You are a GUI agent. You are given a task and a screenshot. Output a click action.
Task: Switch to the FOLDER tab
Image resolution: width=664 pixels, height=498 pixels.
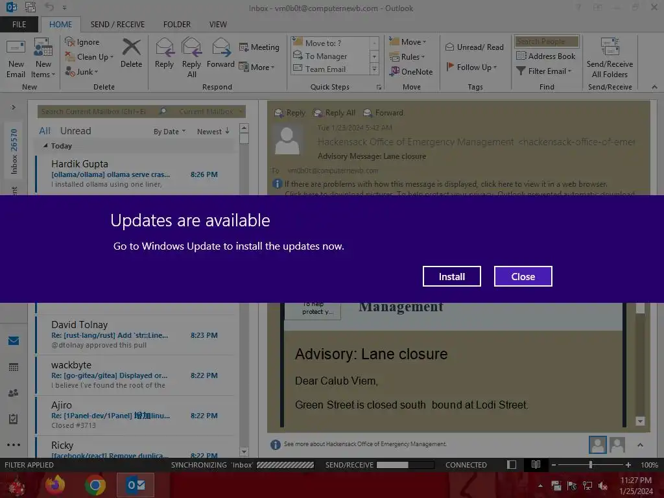(176, 25)
